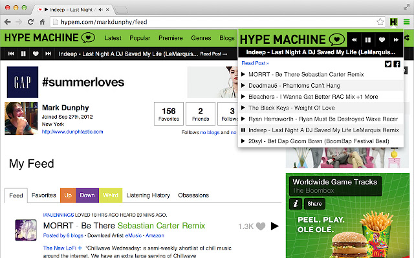Open the browser home page button
414x258 pixels.
[x=42, y=22]
